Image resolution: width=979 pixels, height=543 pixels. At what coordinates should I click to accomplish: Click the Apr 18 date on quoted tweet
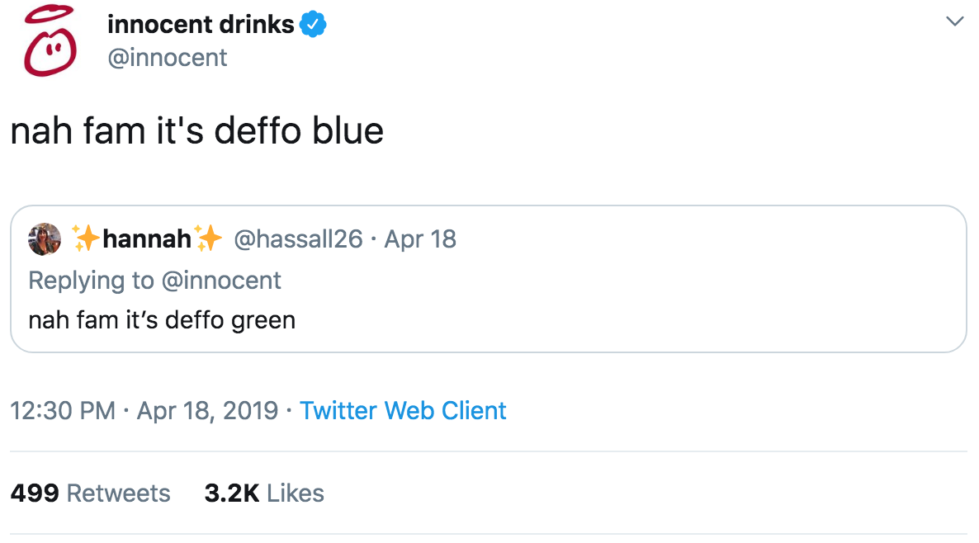(420, 239)
